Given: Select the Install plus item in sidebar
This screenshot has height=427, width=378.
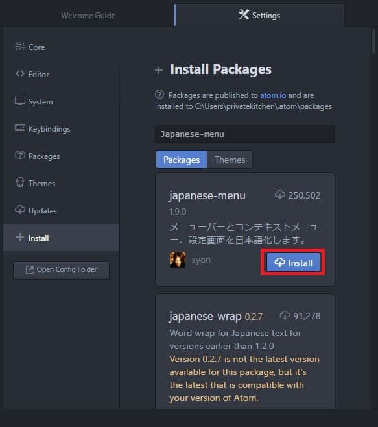Looking at the screenshot, I should (62, 238).
